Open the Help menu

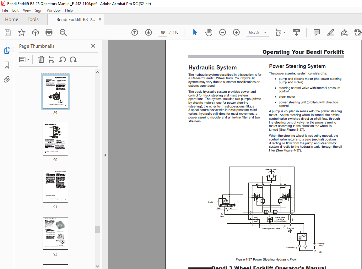[69, 10]
